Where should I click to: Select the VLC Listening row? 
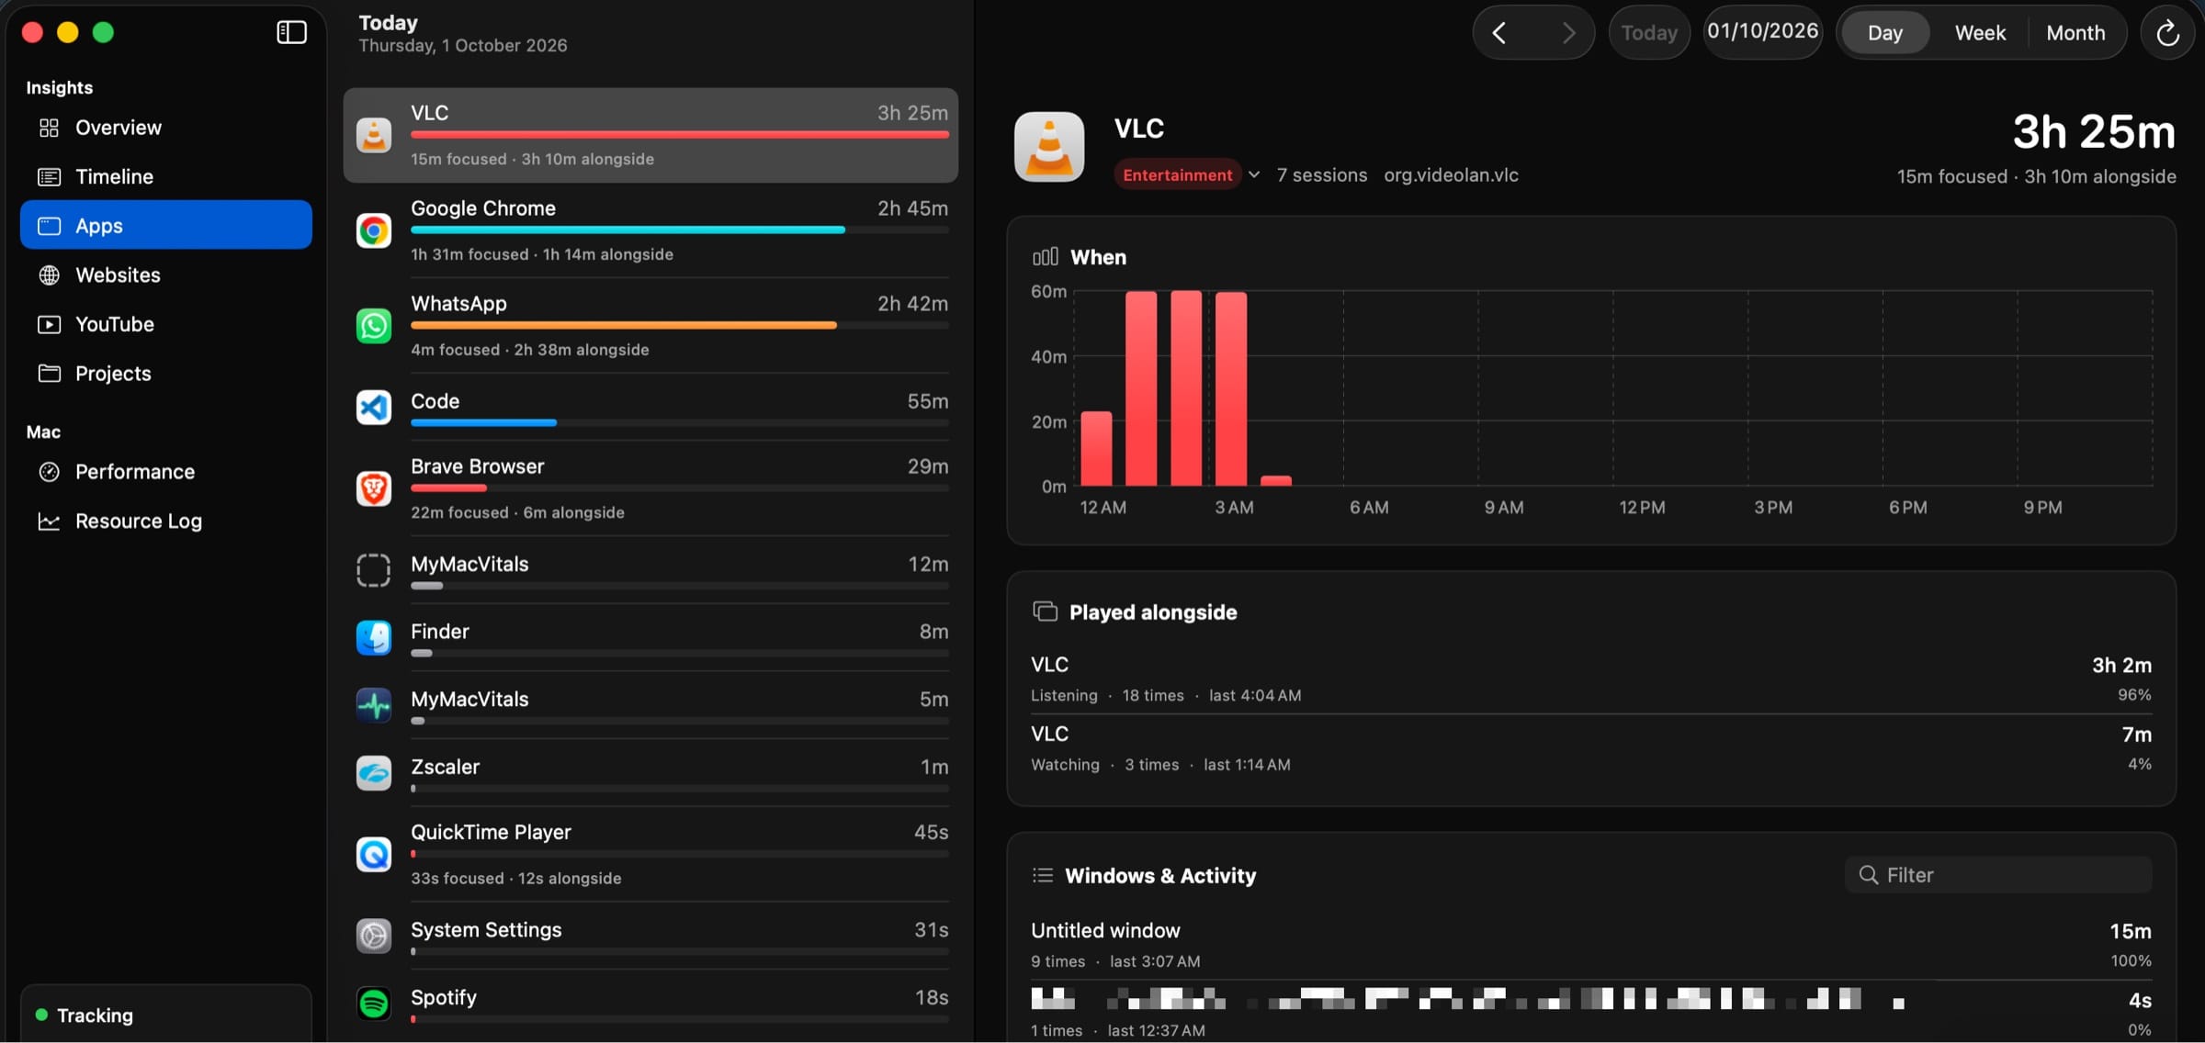click(1591, 679)
